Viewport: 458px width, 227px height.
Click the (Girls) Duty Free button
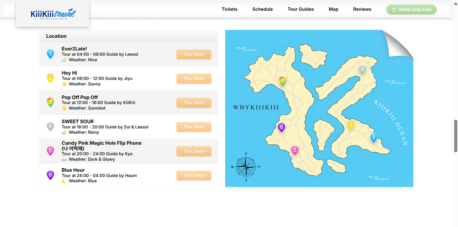pos(411,10)
